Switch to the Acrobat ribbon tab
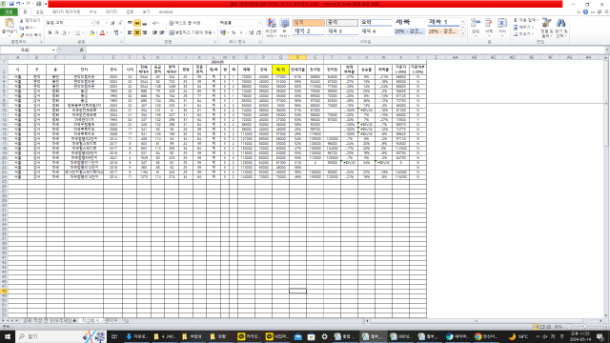 click(165, 12)
